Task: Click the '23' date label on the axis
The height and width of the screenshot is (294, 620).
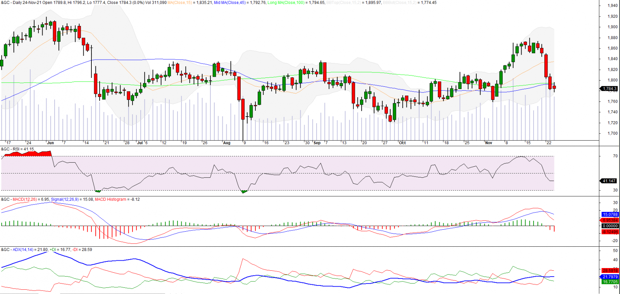Action: pos(287,143)
